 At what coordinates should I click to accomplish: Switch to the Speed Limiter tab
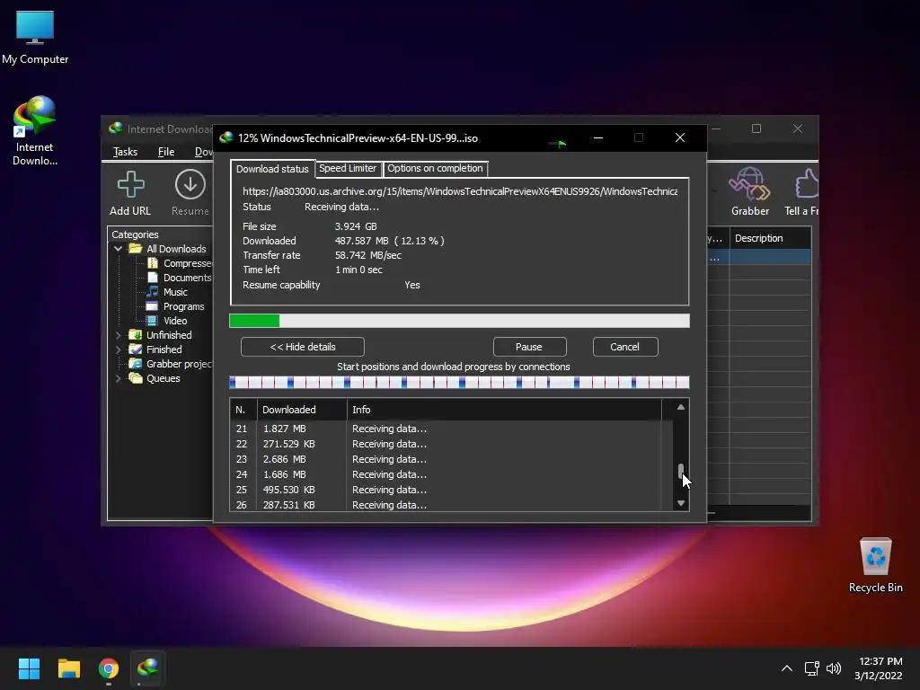click(x=348, y=168)
